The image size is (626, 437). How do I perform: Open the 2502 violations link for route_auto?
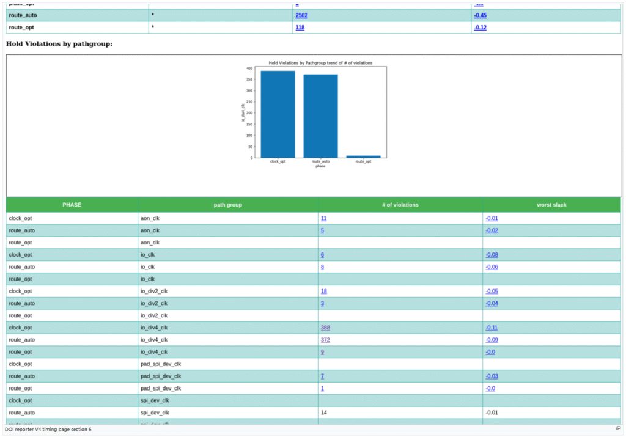(301, 15)
